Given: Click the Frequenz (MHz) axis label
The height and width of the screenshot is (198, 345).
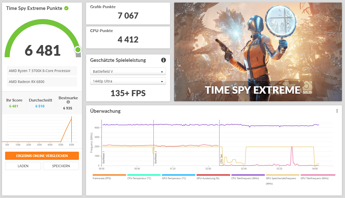Looking at the screenshot, I should (91, 143).
